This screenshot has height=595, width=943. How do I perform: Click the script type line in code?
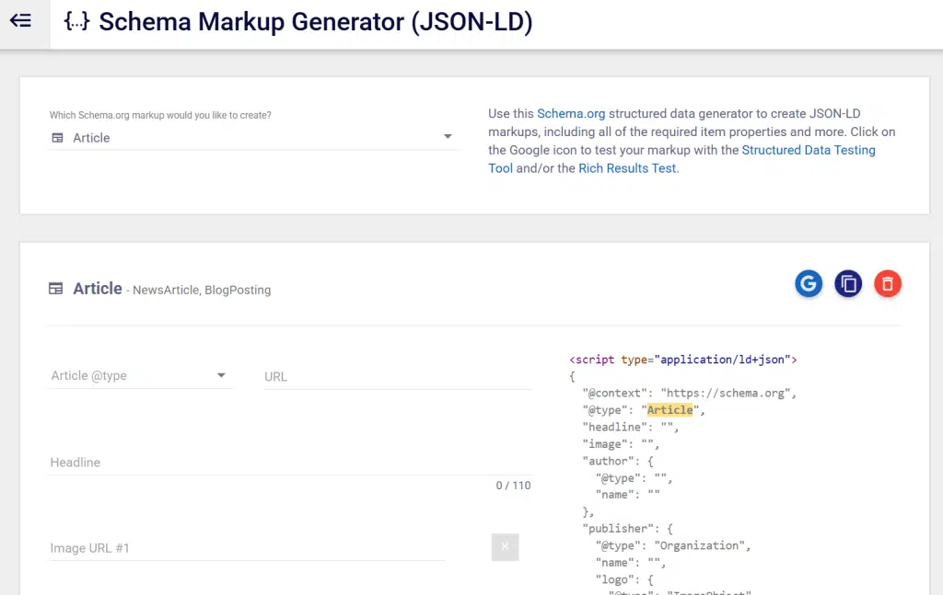pyautogui.click(x=682, y=360)
